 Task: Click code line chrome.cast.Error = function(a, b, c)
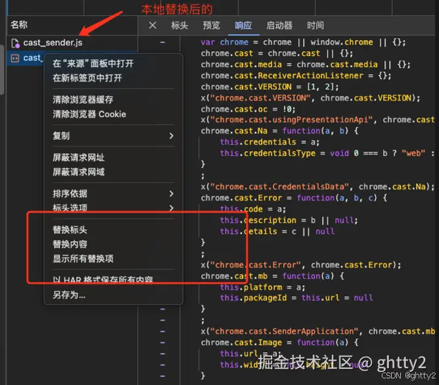point(294,198)
